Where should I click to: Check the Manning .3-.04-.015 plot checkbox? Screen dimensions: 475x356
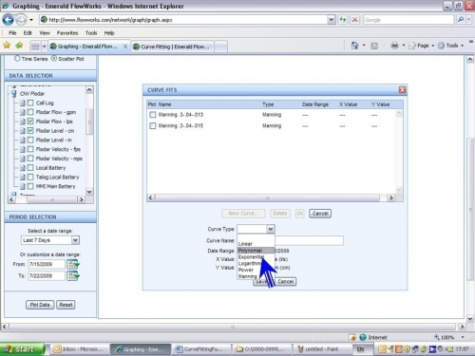click(x=153, y=125)
